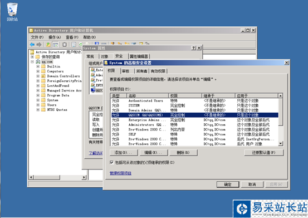The height and width of the screenshot is (218, 308).
Task: Sort by the 应用于 column header
Action: pos(257,96)
